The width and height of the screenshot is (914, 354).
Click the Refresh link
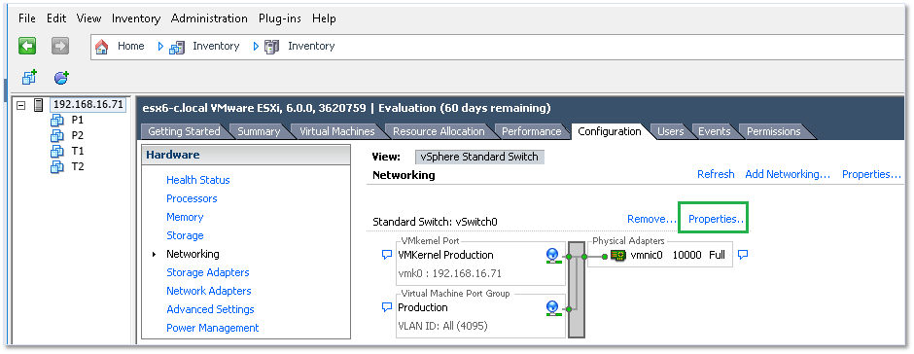(716, 174)
